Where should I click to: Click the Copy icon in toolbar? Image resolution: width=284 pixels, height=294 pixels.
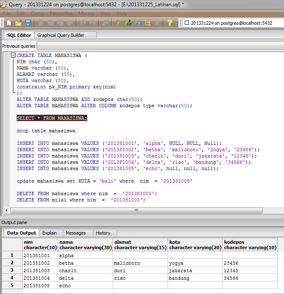[x=50, y=23]
